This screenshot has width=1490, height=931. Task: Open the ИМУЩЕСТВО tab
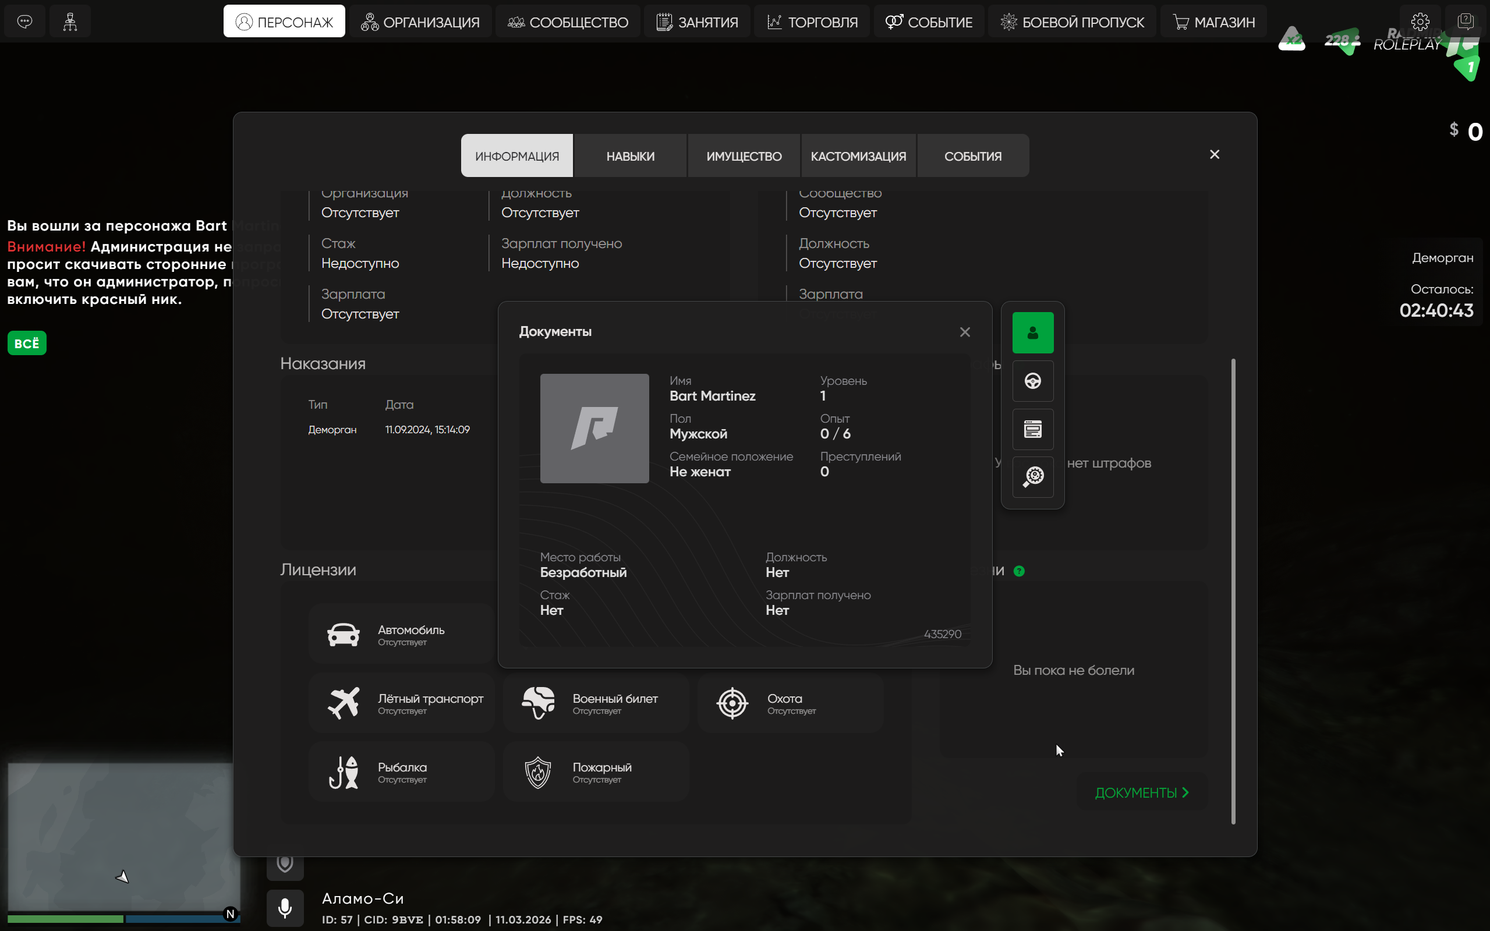(x=744, y=157)
